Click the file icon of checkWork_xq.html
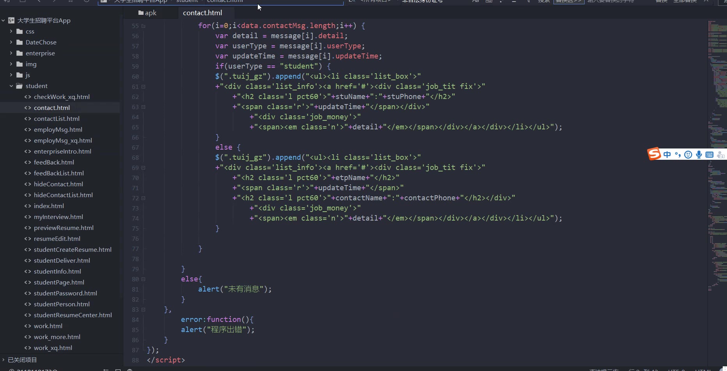 [x=28, y=97]
